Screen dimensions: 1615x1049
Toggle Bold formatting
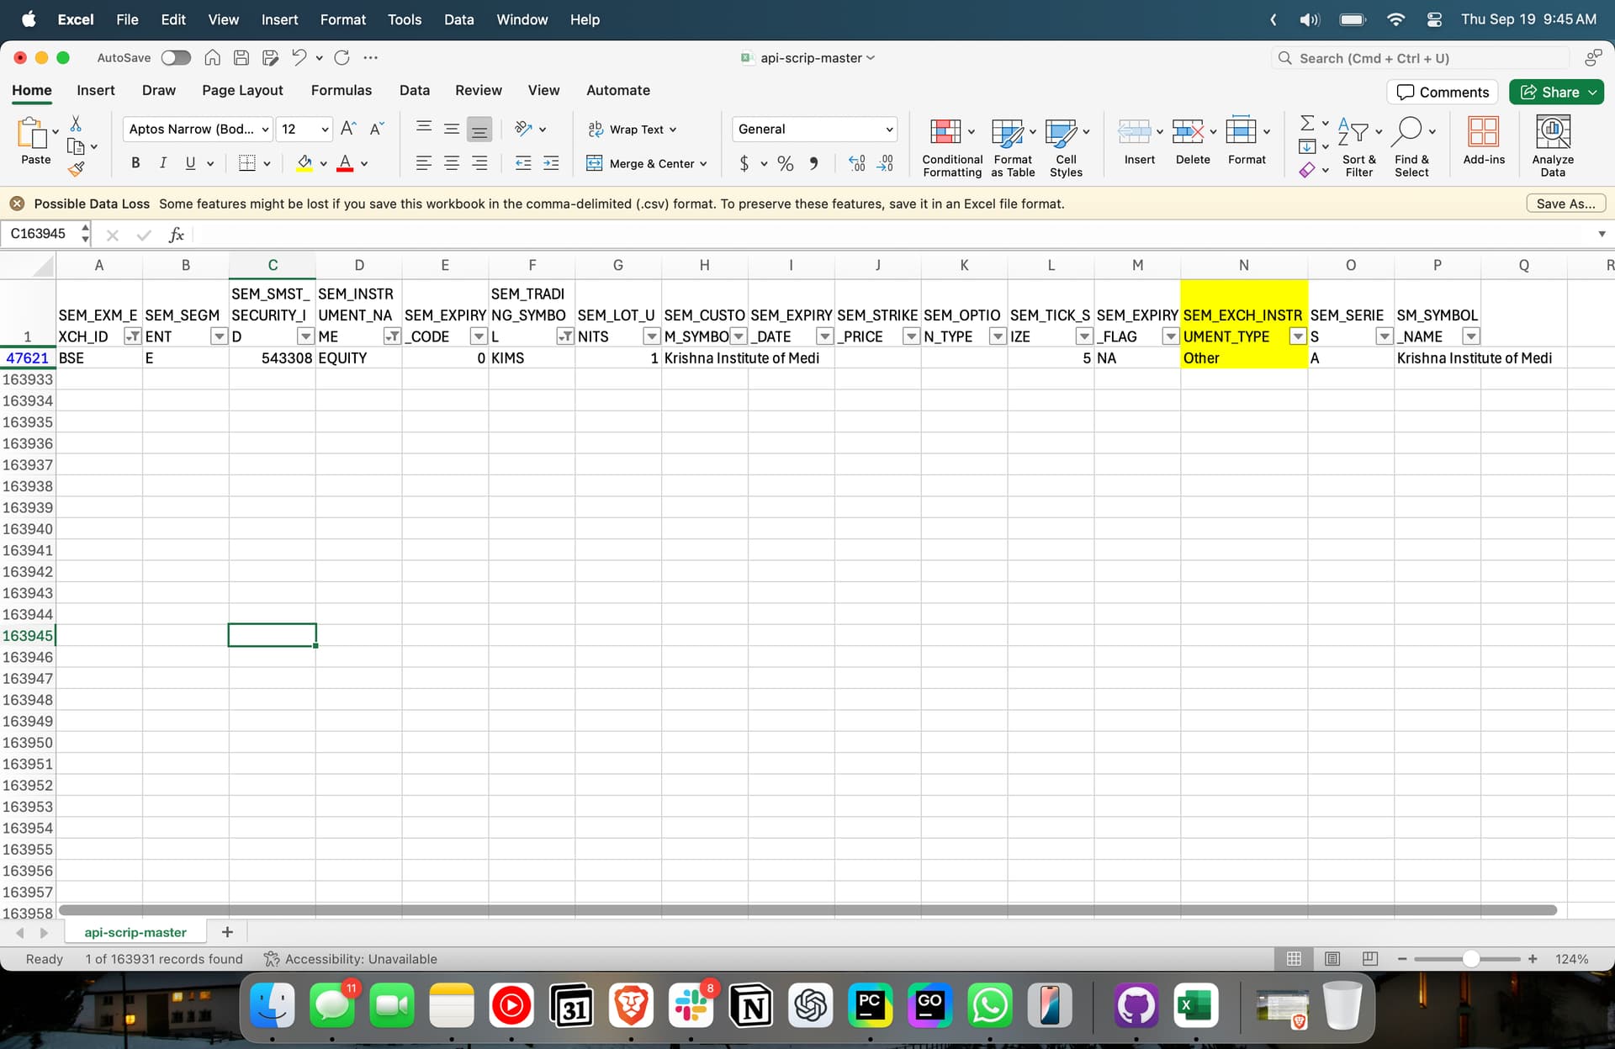point(135,163)
